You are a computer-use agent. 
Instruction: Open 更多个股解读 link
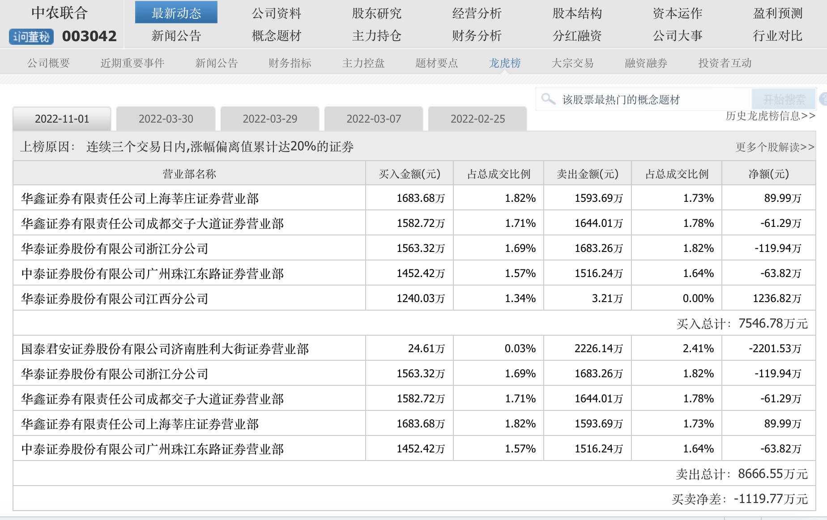point(774,147)
